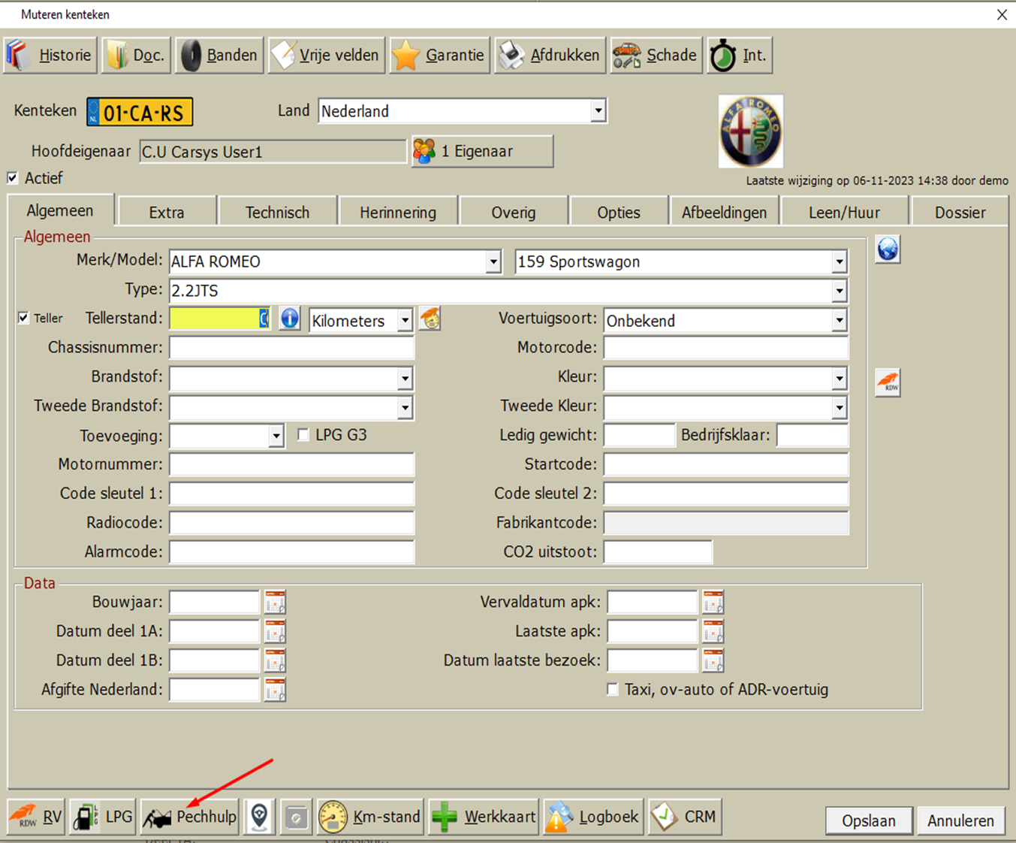Click the Opslaan button
Viewport: 1016px width, 843px height.
point(869,820)
